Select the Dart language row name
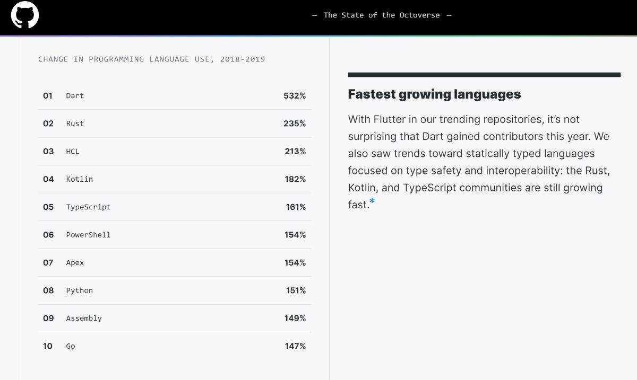Viewport: 637px width, 380px height. (75, 95)
